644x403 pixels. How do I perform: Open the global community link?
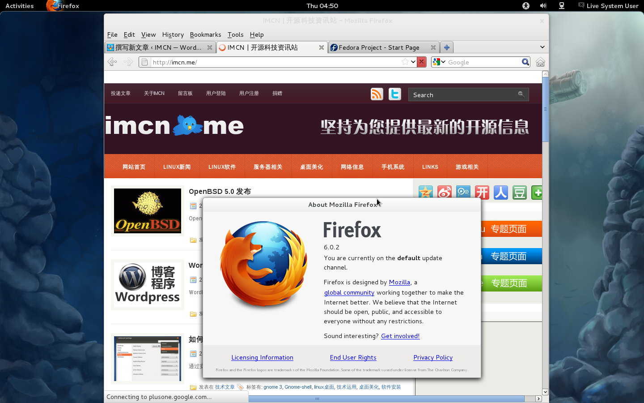[349, 292]
